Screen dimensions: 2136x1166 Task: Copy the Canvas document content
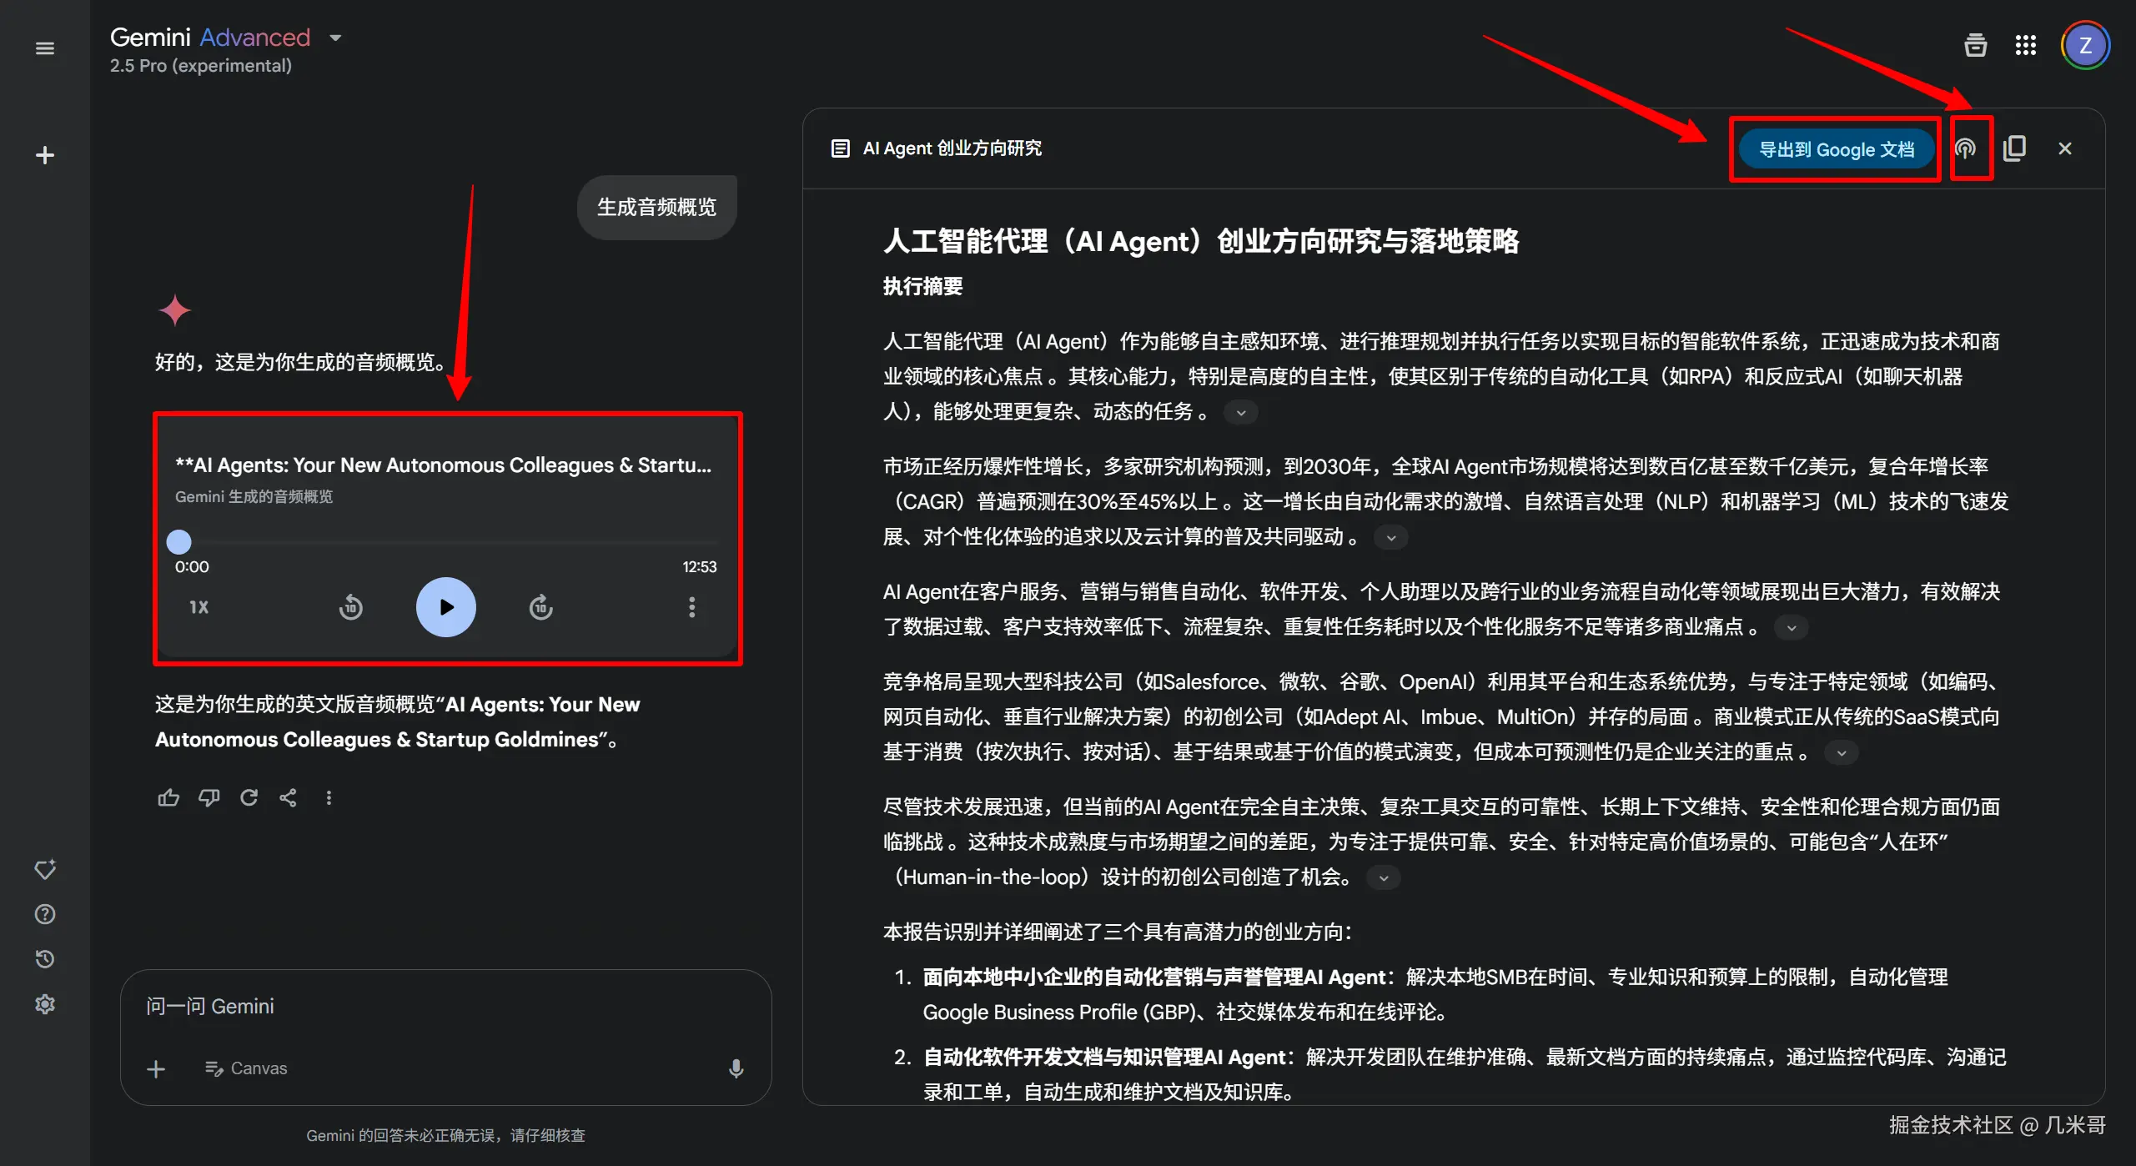(x=2015, y=148)
